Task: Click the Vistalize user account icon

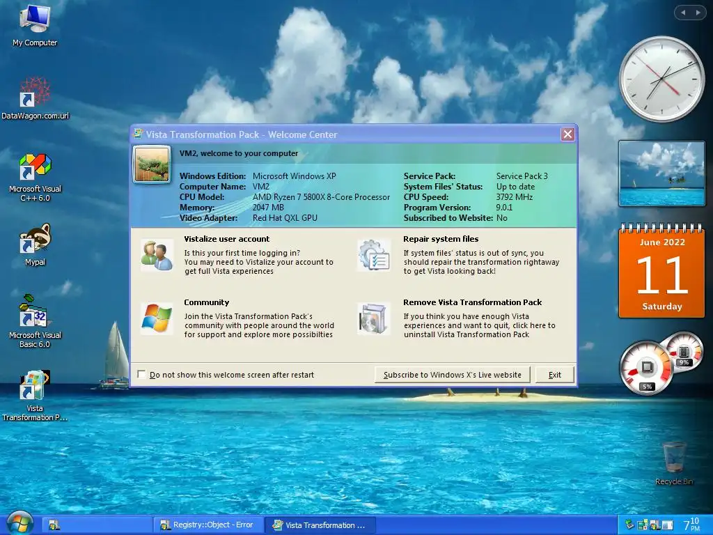Action: pos(157,255)
